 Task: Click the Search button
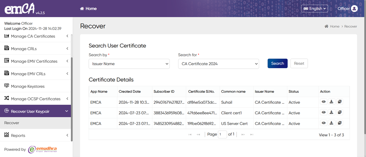click(277, 63)
